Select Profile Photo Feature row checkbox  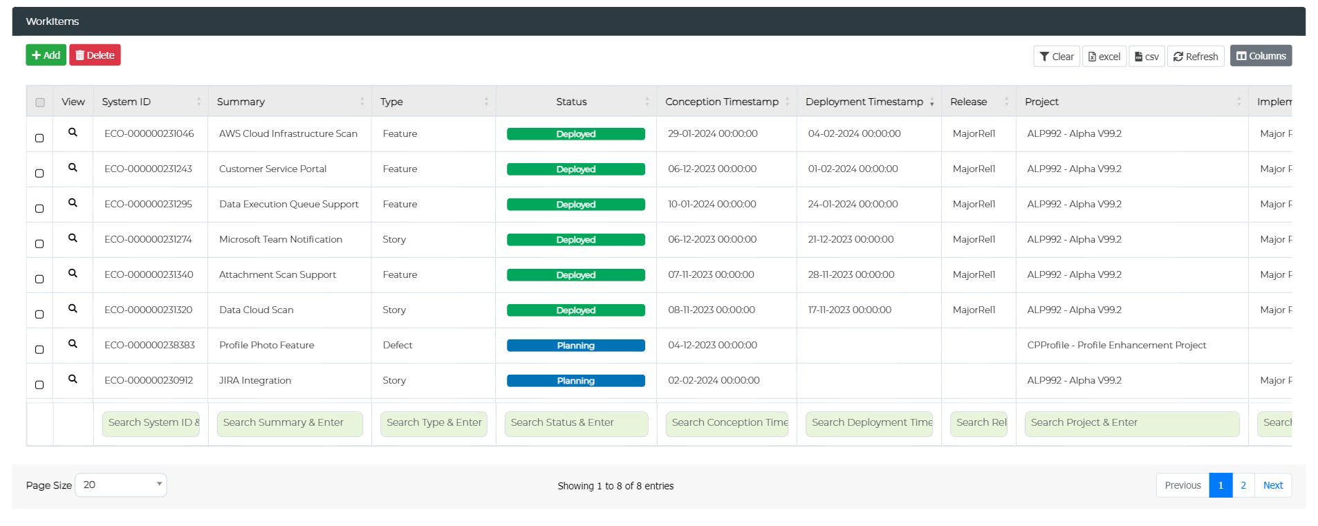tap(39, 350)
